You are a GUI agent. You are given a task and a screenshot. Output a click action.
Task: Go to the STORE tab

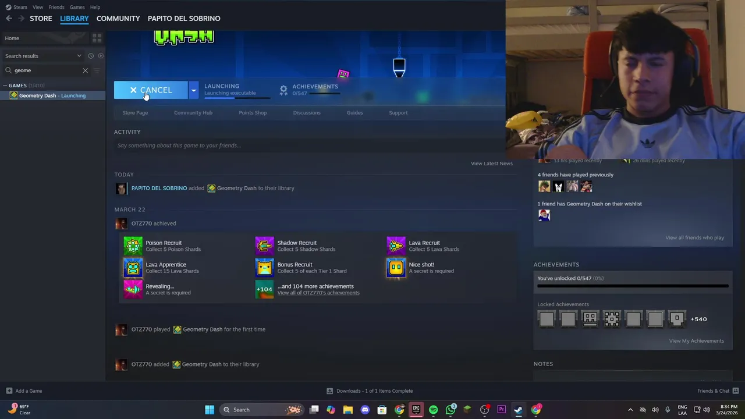point(41,19)
